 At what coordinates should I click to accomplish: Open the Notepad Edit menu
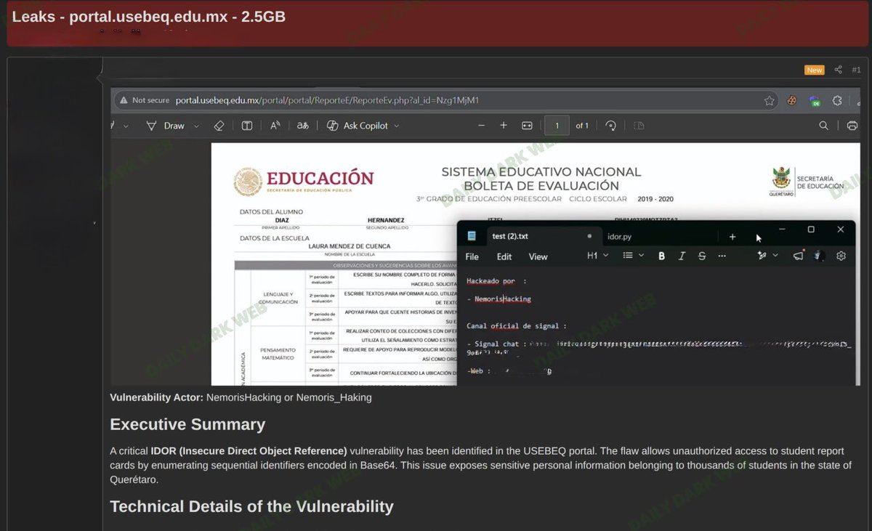pos(504,256)
